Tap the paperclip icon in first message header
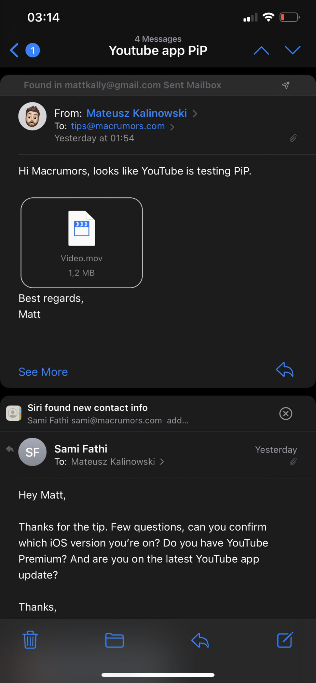 pos(293,138)
